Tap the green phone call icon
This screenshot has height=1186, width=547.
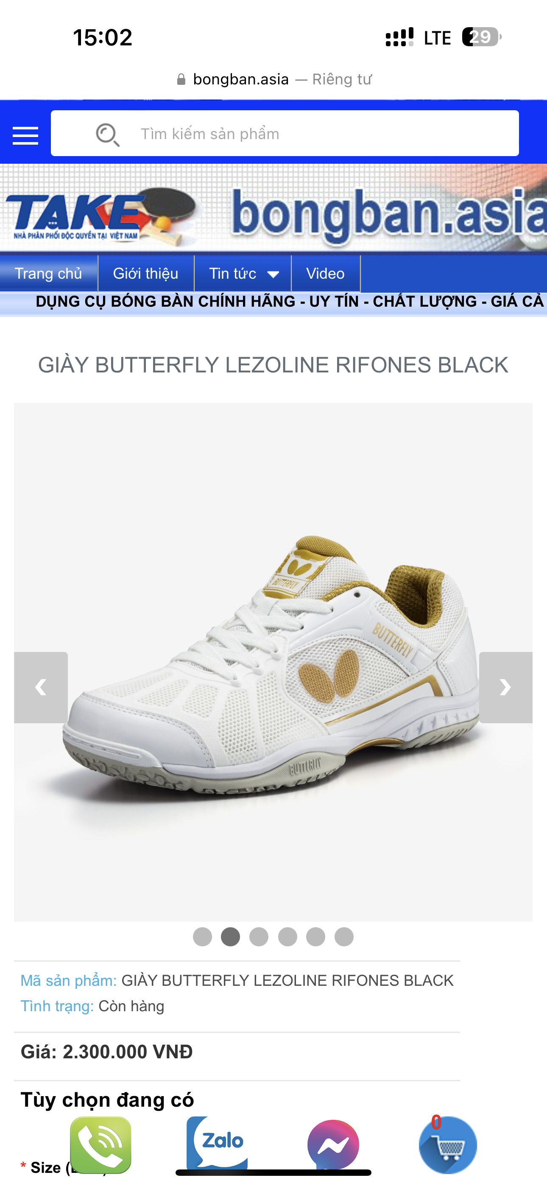click(100, 1144)
